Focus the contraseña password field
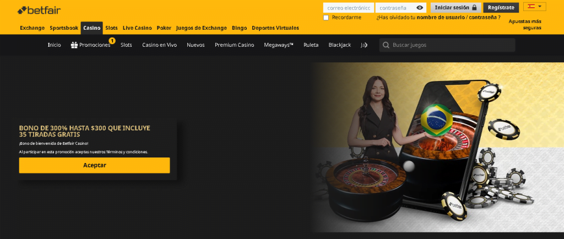This screenshot has width=564, height=239. tap(401, 8)
